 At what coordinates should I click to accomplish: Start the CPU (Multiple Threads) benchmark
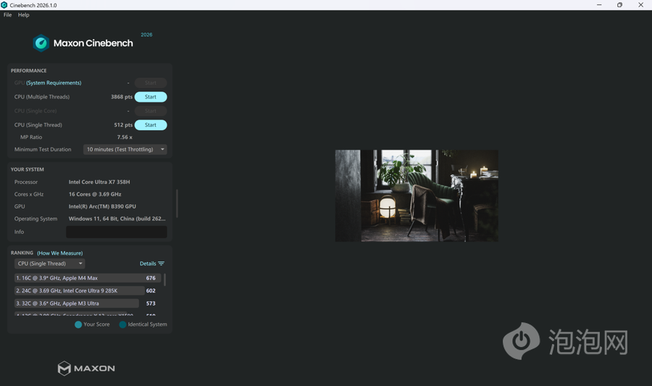[151, 97]
